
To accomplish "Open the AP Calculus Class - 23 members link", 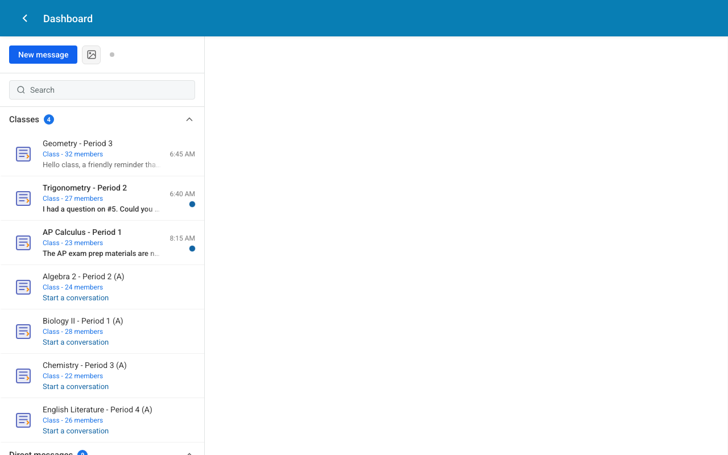I will click(x=73, y=243).
